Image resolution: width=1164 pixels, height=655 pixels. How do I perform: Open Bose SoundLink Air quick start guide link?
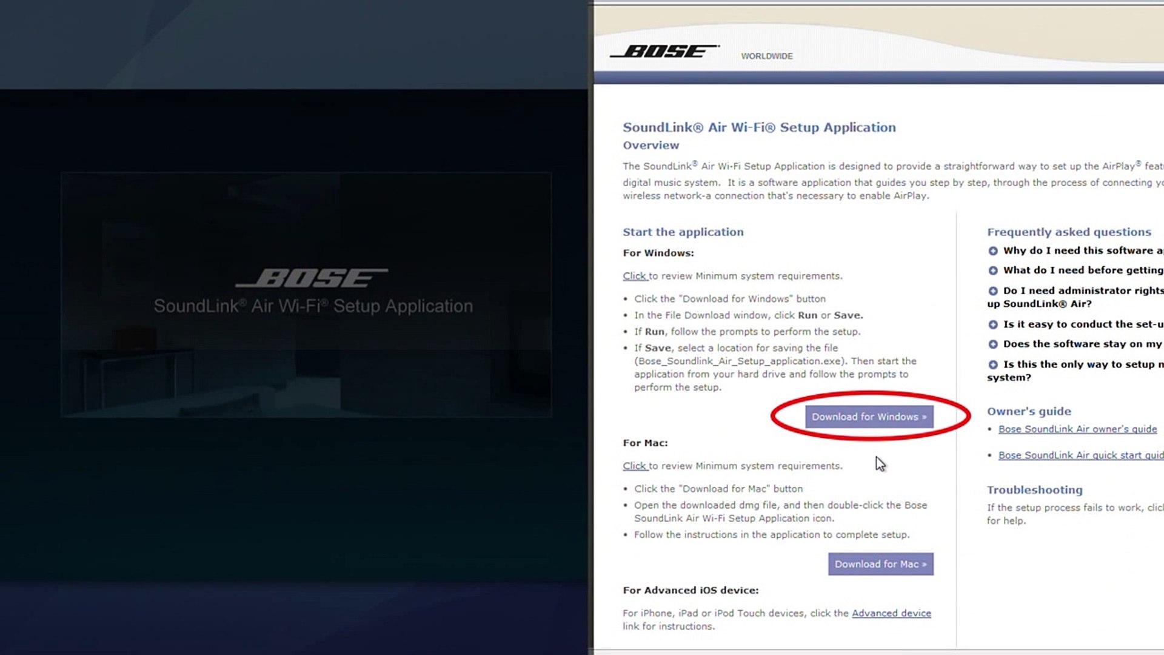pos(1081,455)
